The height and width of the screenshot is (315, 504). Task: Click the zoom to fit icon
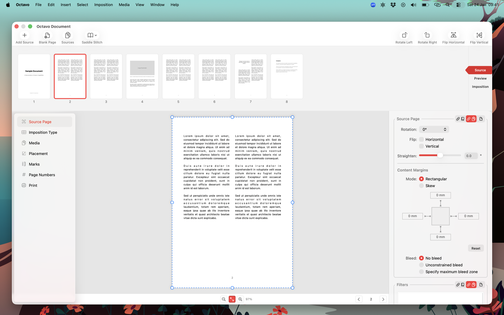point(232,299)
